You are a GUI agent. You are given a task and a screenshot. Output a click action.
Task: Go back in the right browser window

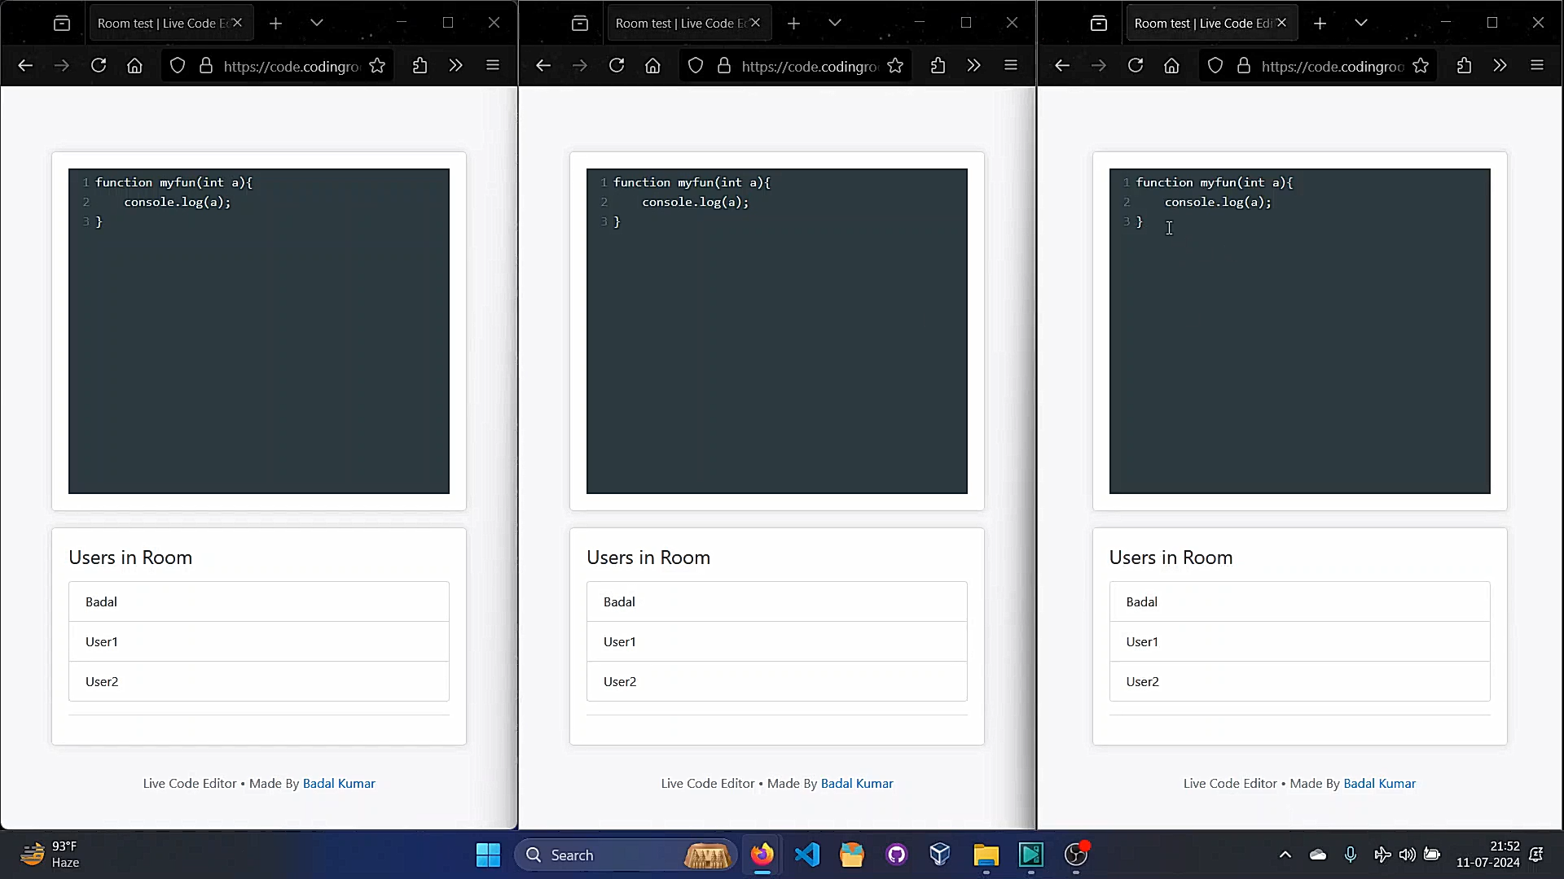(x=1062, y=66)
